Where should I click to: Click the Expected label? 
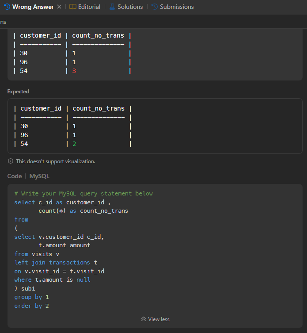[18, 92]
